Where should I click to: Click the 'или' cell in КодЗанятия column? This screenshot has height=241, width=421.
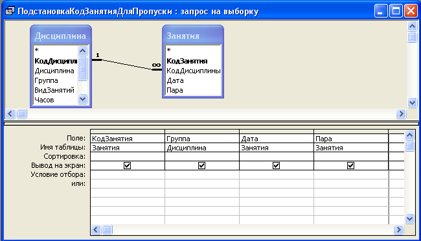128,184
